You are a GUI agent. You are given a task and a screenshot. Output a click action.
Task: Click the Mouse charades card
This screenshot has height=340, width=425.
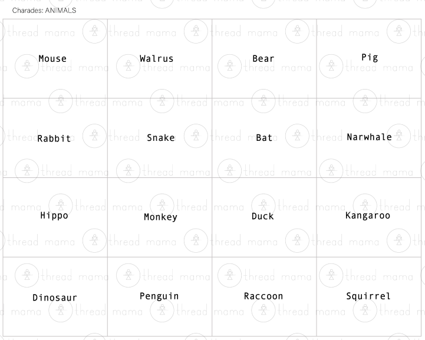(52, 59)
